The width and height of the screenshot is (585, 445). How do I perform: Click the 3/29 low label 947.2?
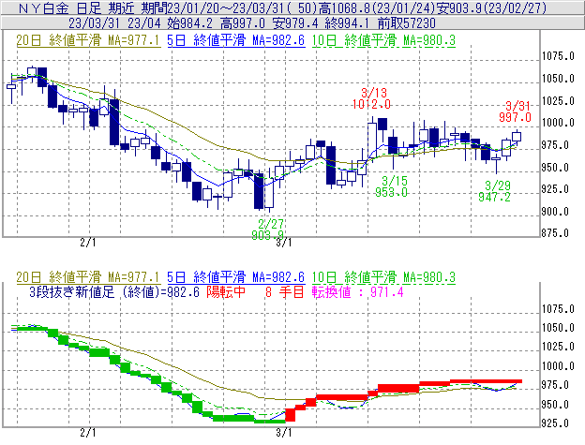click(x=494, y=197)
